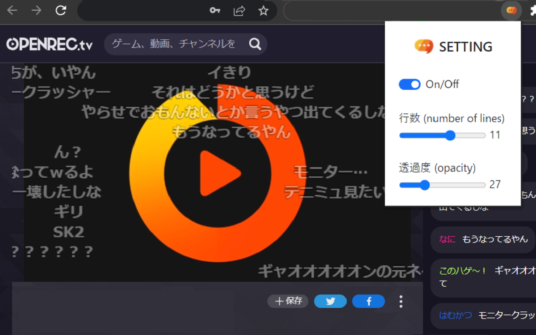
Task: Click the share page icon
Action: pyautogui.click(x=239, y=10)
